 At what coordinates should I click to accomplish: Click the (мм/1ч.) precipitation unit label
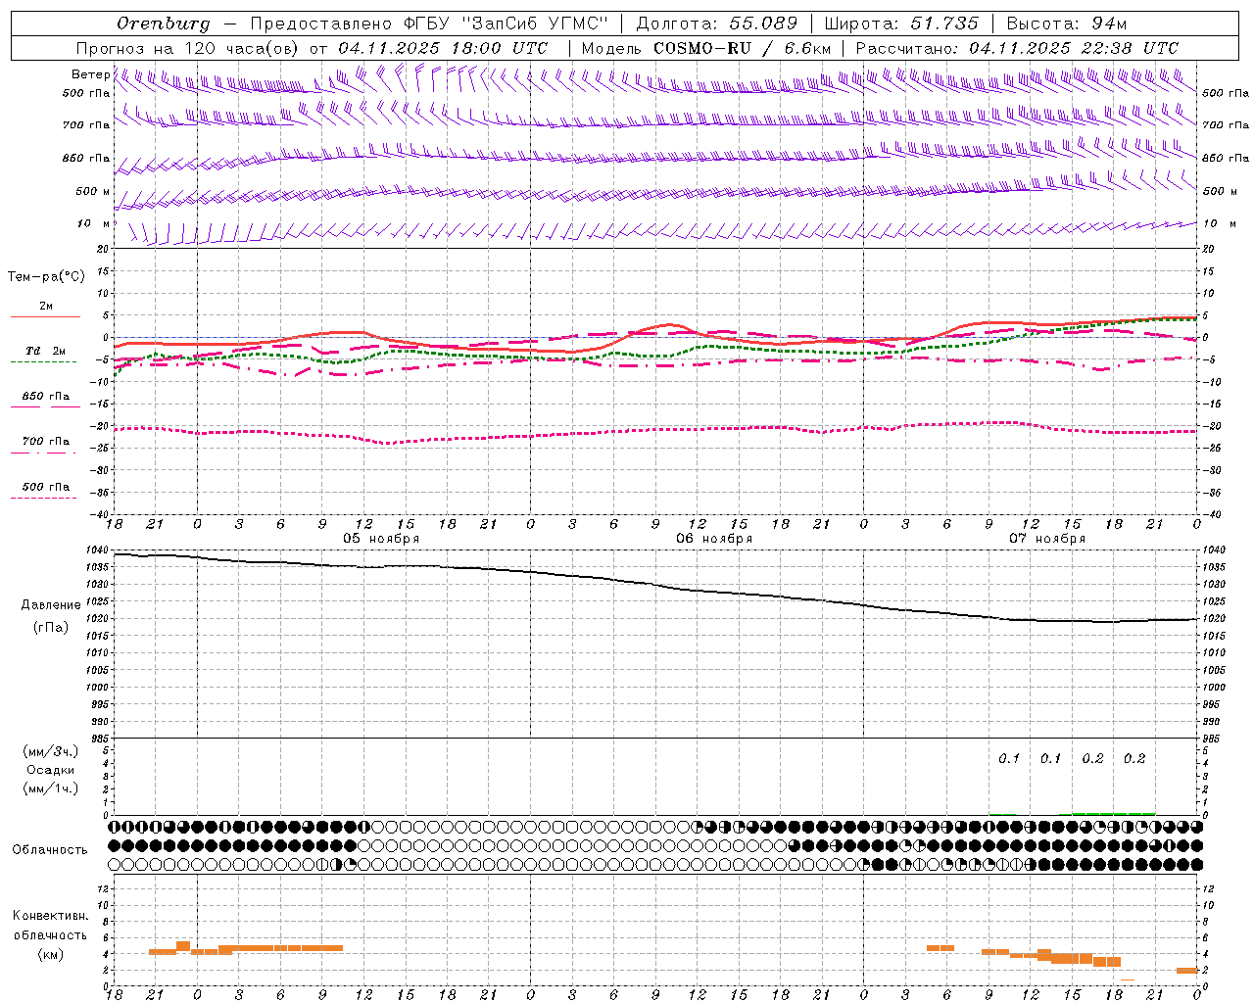(51, 788)
